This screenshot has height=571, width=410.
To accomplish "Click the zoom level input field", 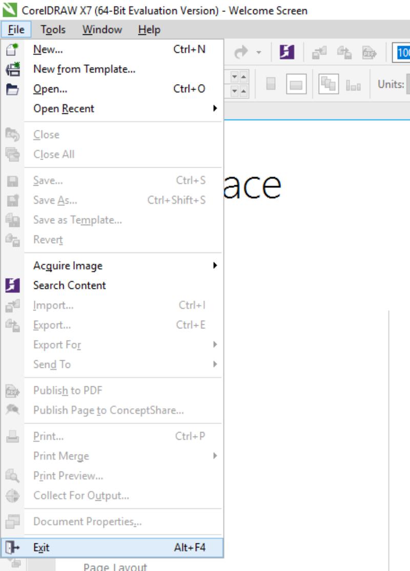I will point(401,52).
